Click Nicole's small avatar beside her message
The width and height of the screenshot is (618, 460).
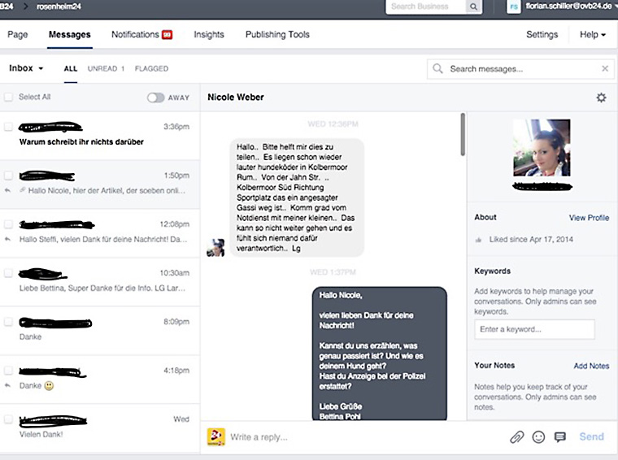click(215, 248)
